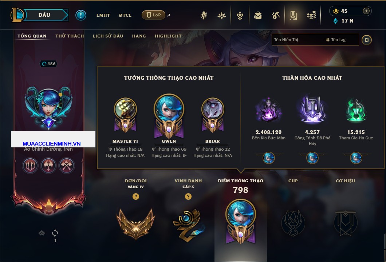
Task: Click the alert exclamation notification icon
Action: 81,15
